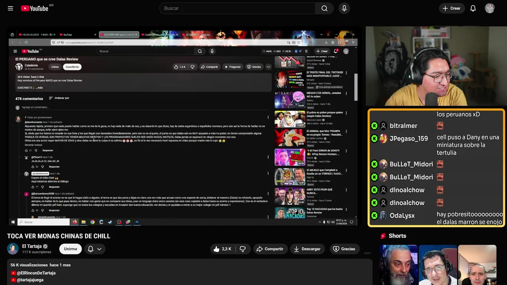Click the recorded YouTube page's microphone icon
Screen dimensions: 507x285
(212, 51)
